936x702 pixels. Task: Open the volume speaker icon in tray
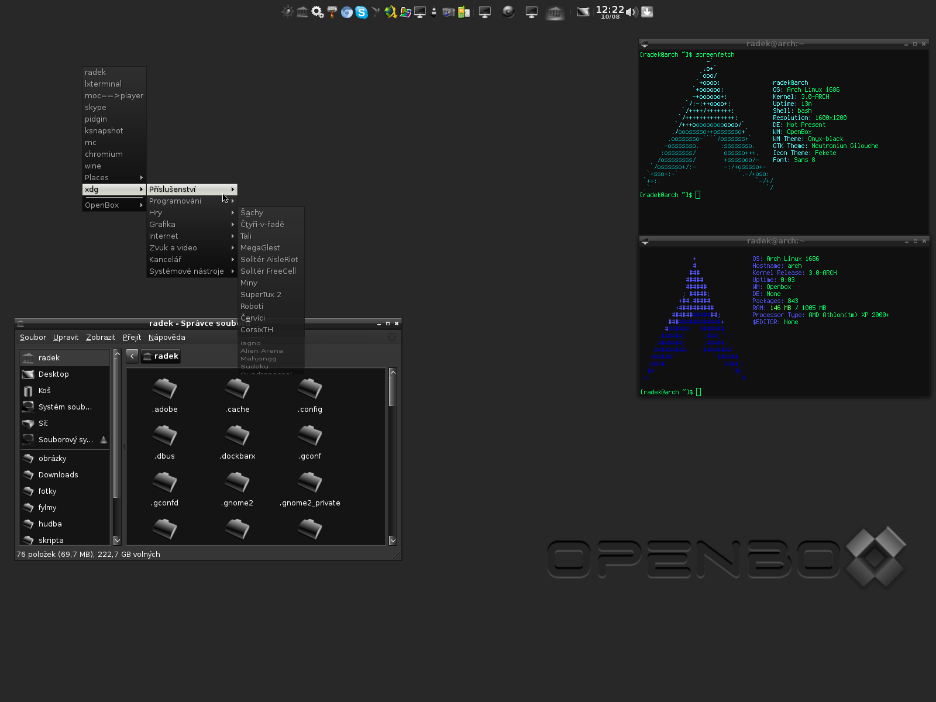click(x=632, y=12)
